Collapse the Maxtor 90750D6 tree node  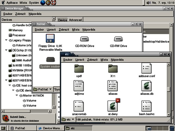click(17, 95)
